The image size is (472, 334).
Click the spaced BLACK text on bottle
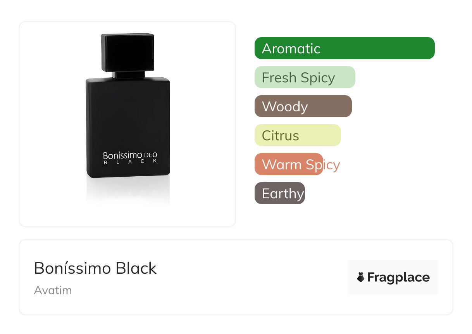(130, 162)
